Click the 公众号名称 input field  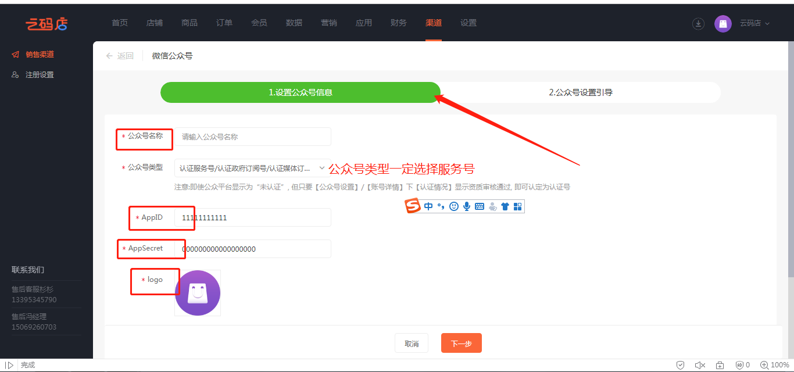click(253, 137)
